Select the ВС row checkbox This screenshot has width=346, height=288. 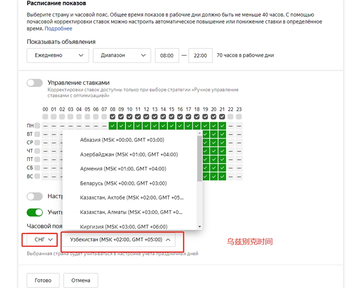(37, 176)
